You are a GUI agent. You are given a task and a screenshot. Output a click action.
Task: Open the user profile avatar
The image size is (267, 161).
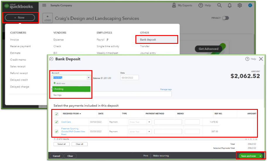(250, 6)
